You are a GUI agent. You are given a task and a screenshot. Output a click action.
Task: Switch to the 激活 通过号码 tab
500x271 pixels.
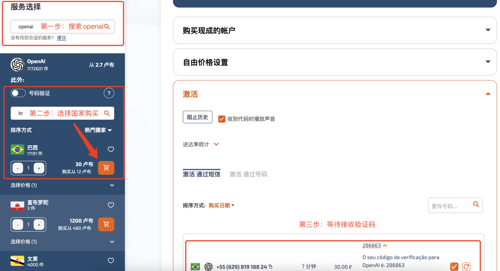coord(248,174)
